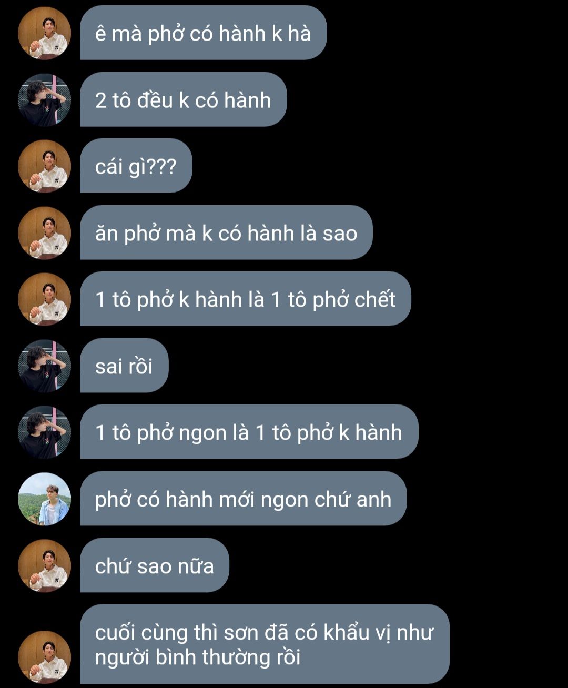Select the "sai rồi" message bubble
The image size is (568, 688).
click(x=124, y=366)
